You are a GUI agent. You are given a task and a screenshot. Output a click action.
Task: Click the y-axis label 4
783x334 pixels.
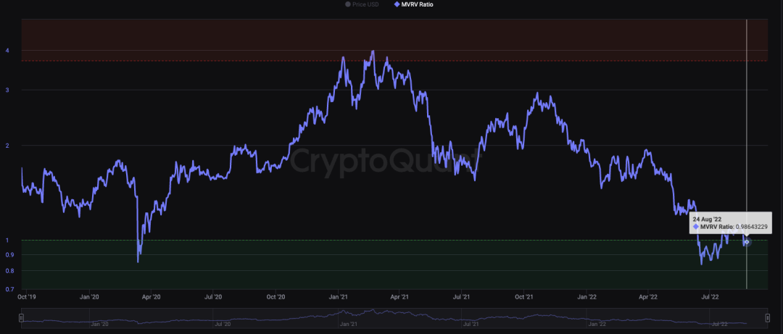click(7, 50)
